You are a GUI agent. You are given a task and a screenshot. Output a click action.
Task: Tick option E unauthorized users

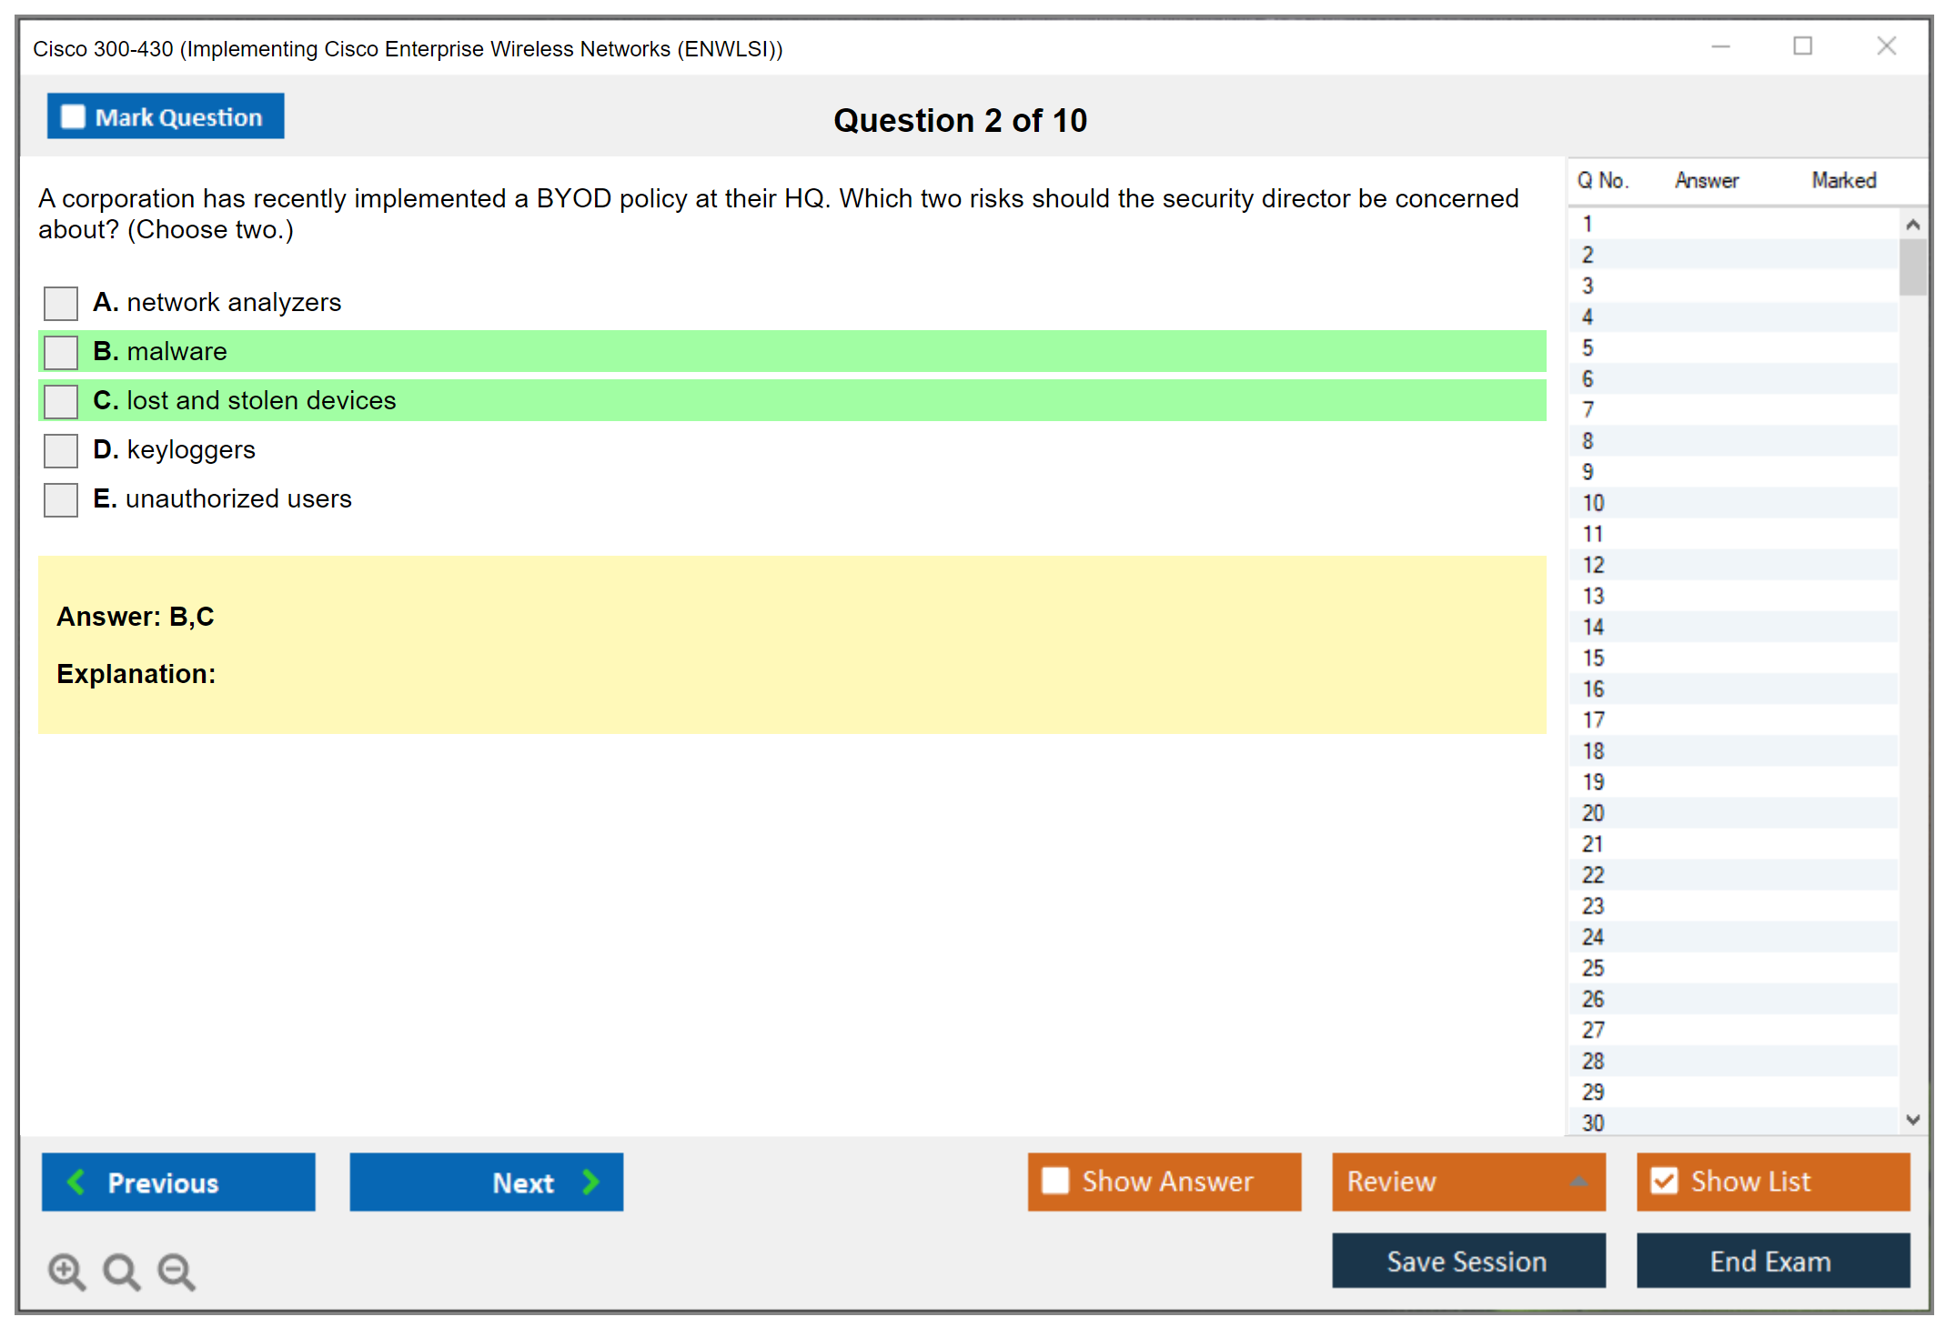point(61,499)
